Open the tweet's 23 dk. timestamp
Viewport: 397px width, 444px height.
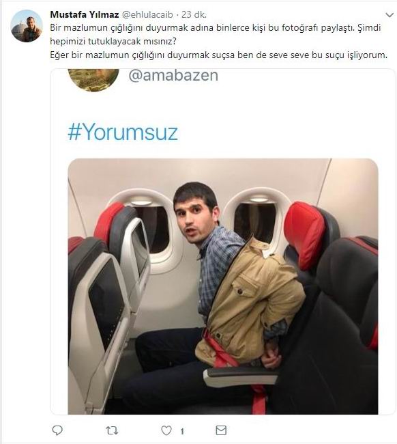point(194,15)
